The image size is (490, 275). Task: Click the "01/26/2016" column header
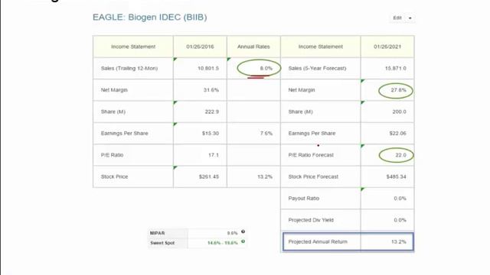coord(200,47)
